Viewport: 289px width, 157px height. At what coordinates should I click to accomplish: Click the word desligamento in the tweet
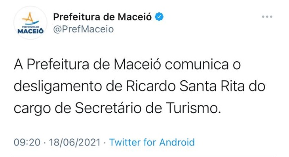click(58, 87)
